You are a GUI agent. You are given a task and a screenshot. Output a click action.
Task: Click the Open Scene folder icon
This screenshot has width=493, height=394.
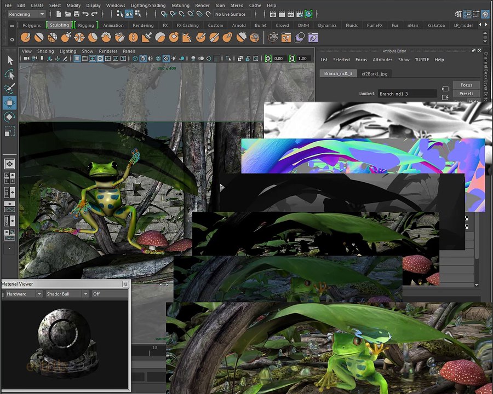coord(67,14)
